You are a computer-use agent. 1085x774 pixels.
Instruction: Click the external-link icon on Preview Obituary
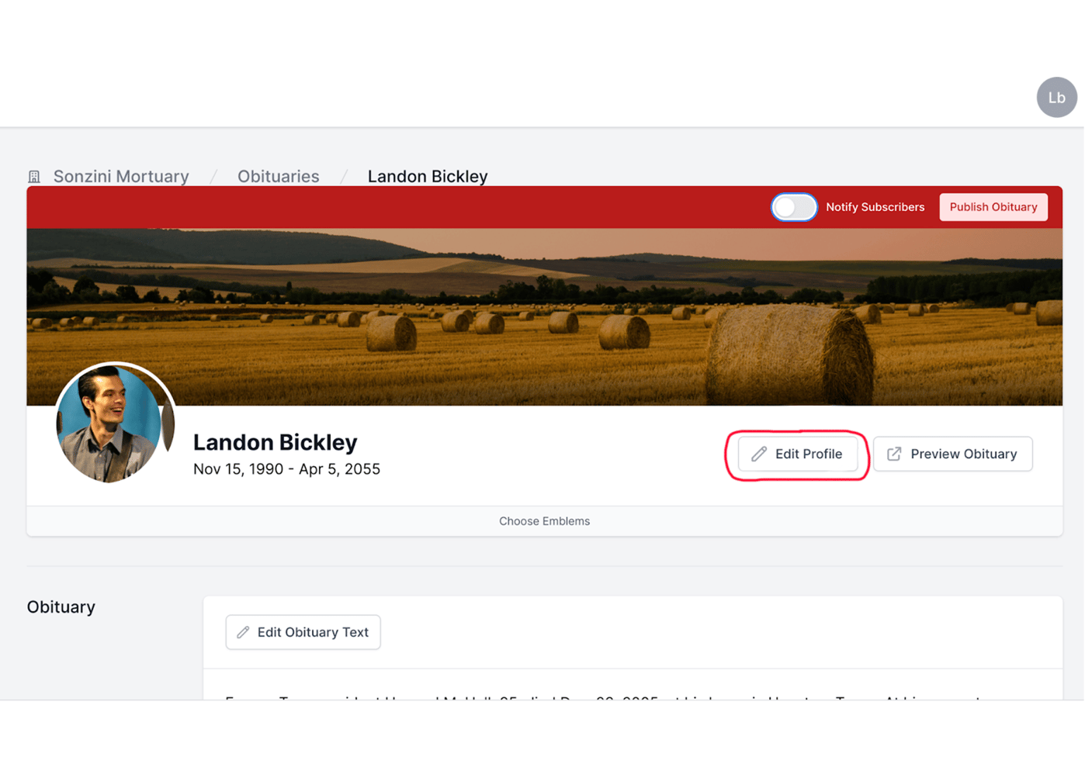tap(894, 454)
